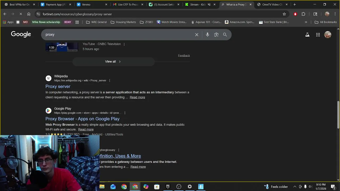Click Feedback link under videos
The height and width of the screenshot is (191, 340).
(x=184, y=55)
